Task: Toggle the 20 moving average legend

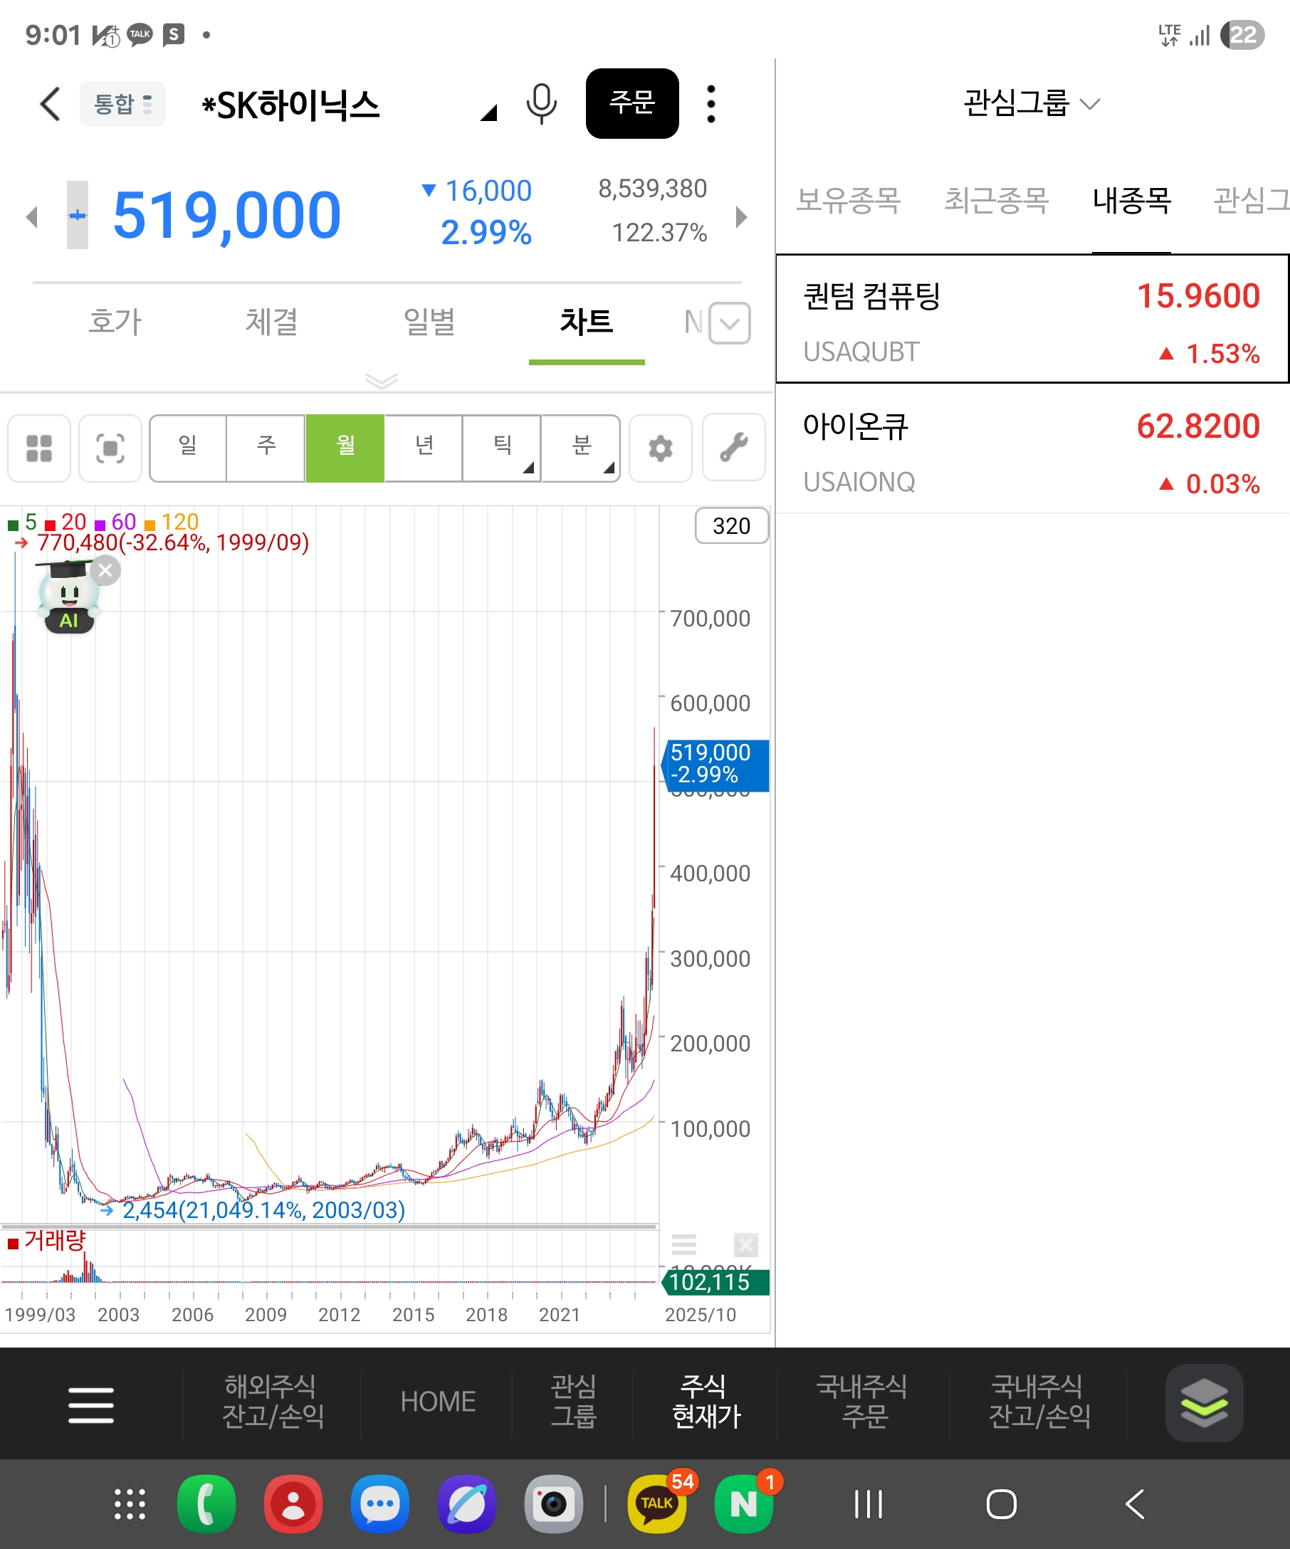Action: click(66, 523)
